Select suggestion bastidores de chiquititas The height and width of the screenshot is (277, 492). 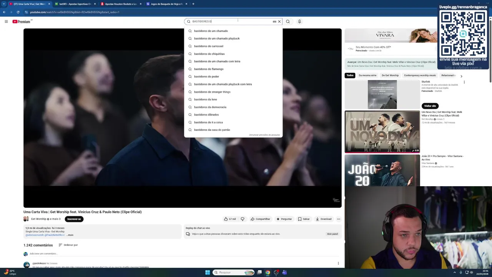[x=233, y=54]
